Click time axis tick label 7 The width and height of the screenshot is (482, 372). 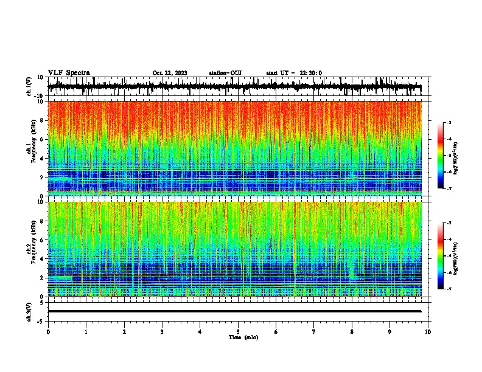pos(314,332)
